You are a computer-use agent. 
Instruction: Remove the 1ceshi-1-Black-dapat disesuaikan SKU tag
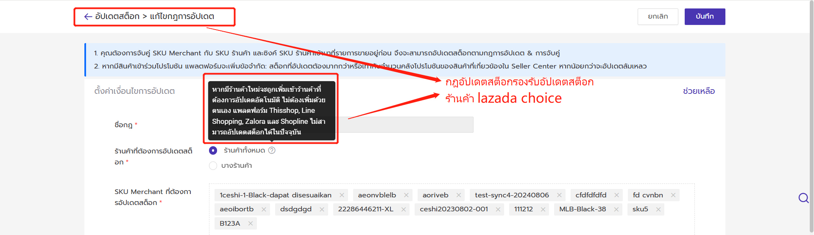click(x=342, y=195)
